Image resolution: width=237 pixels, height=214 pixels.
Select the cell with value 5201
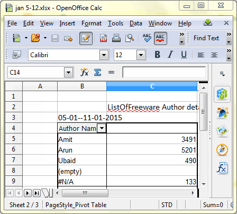[x=152, y=150]
